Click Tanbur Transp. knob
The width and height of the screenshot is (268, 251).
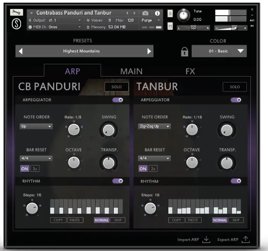[227, 163]
